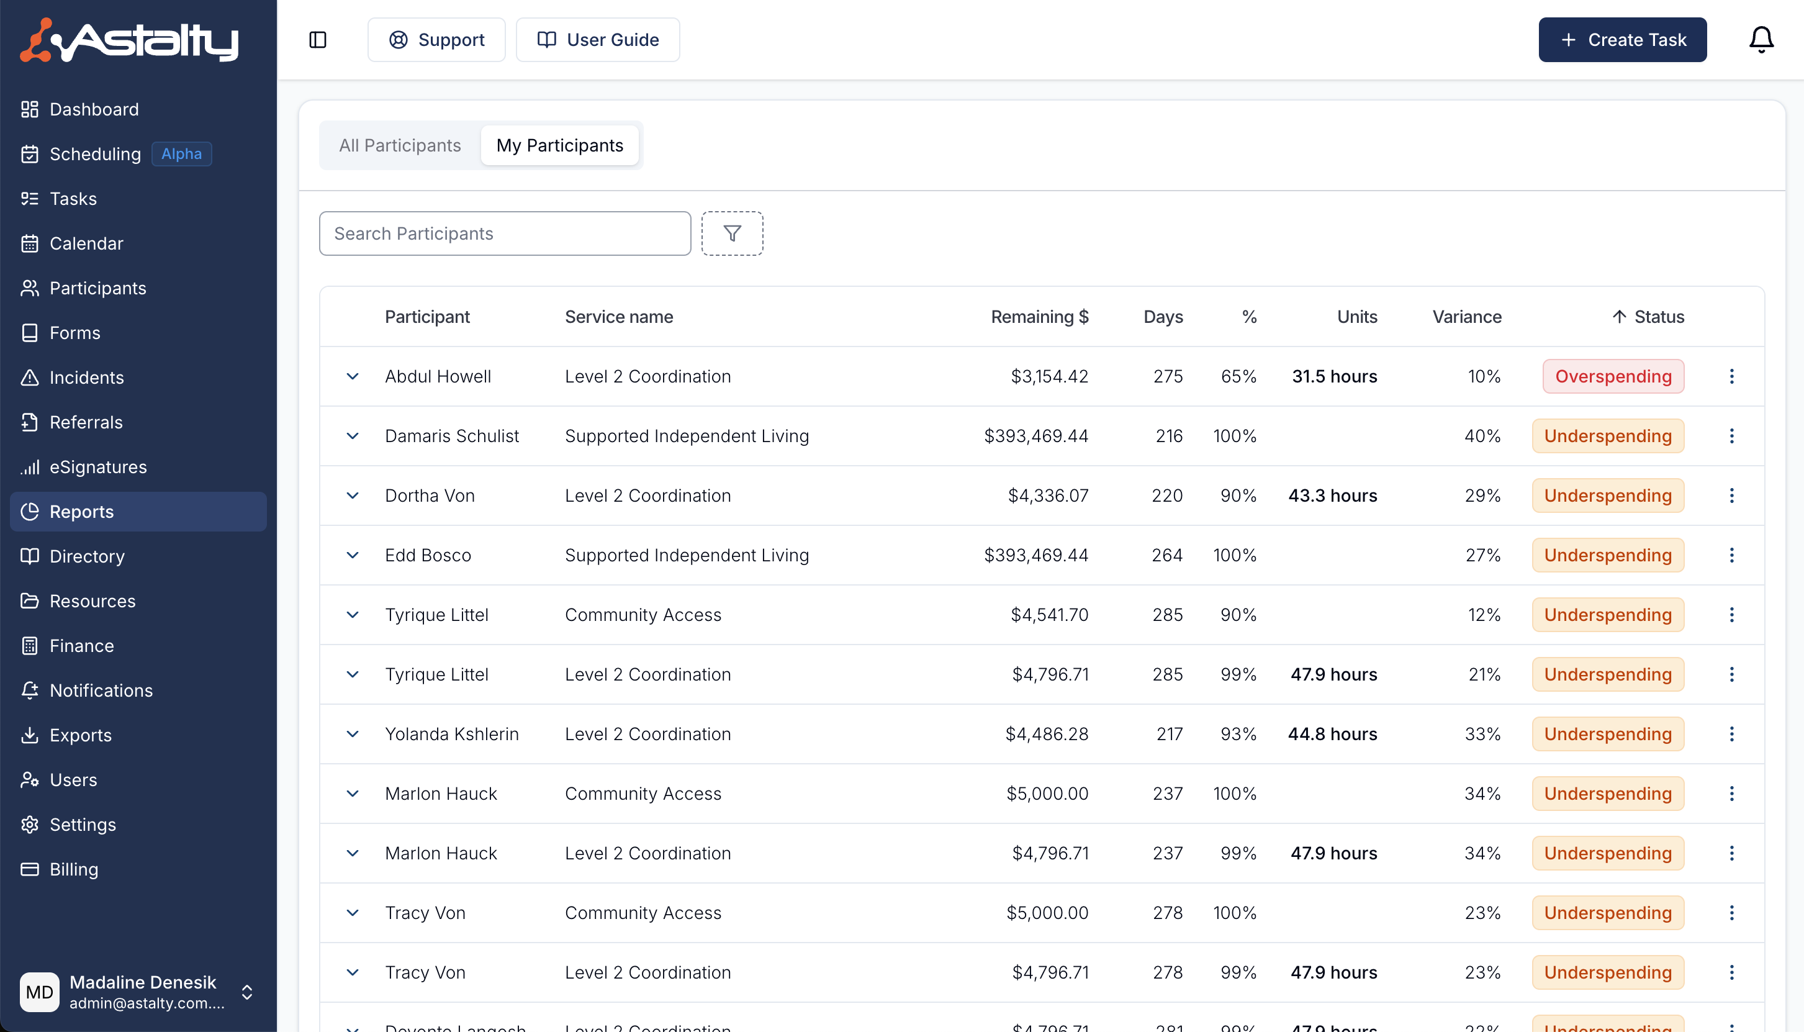Expand Tracy Von Community Access row
Screen dimensions: 1804x1032
[x=352, y=912]
